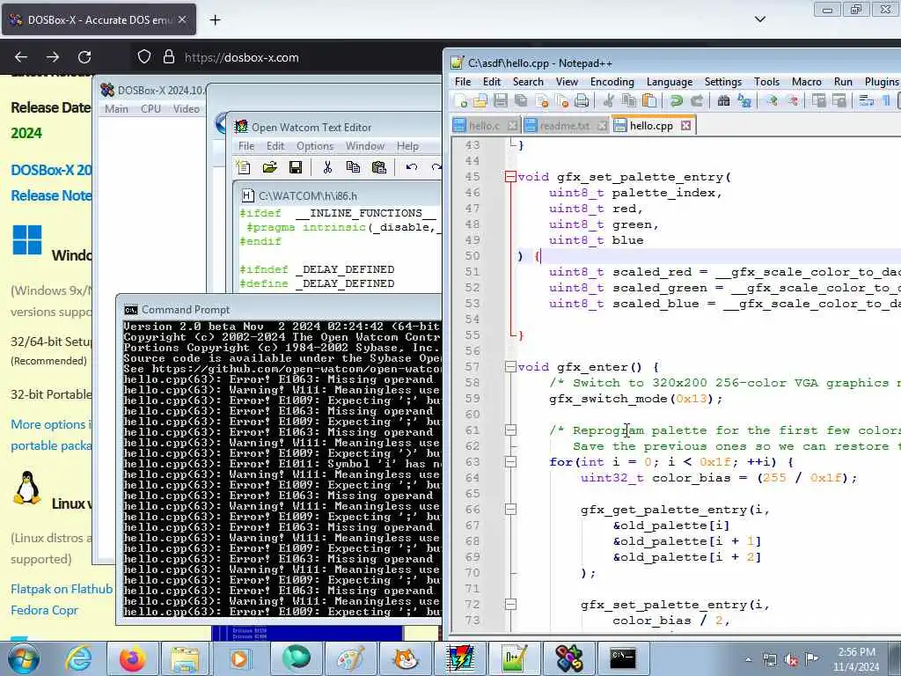
Task: Click the Command Prompt taskbar icon
Action: [x=623, y=658]
